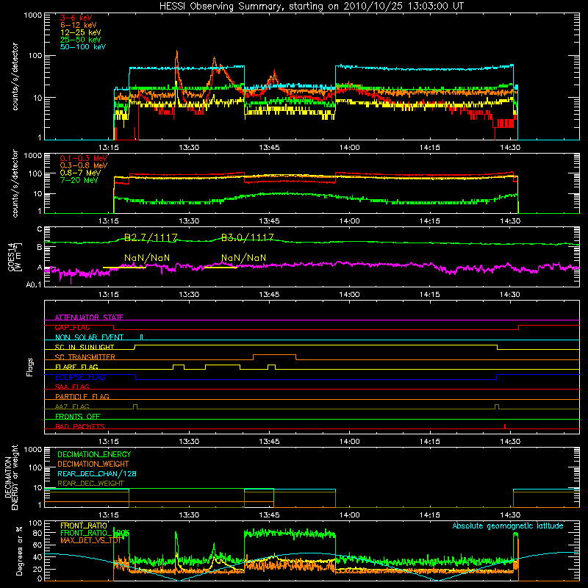This screenshot has width=588, height=588.
Task: Click the SC_TRANSMITTER raised pulse segment
Action: coord(274,354)
